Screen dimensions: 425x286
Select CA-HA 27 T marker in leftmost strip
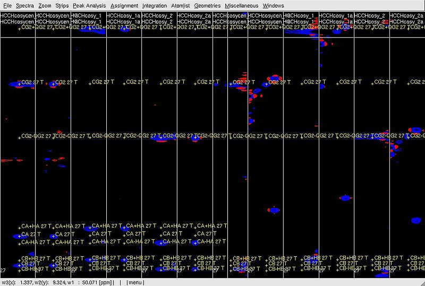[x=19, y=242]
